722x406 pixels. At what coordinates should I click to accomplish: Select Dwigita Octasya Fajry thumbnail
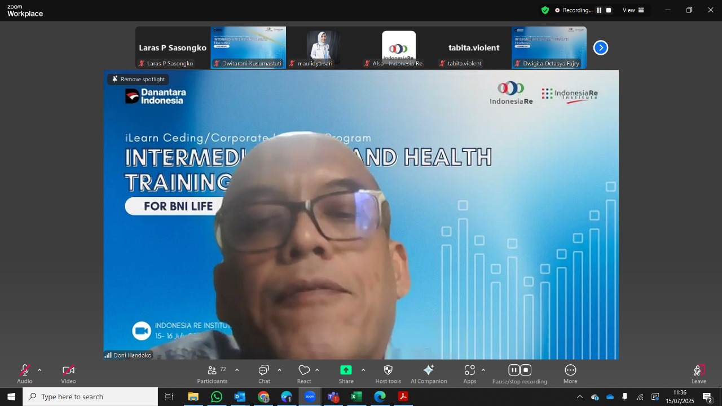[549, 47]
